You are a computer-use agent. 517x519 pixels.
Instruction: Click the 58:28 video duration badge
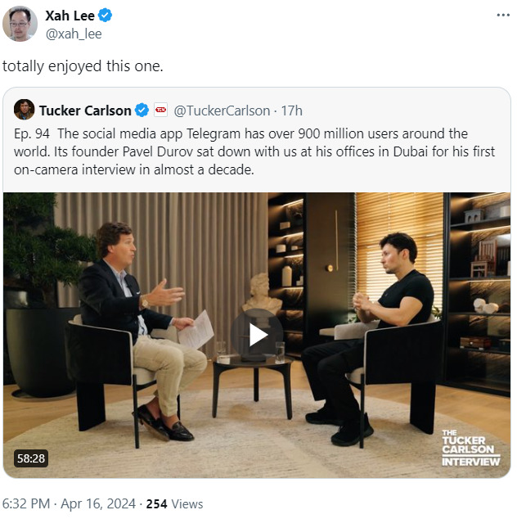click(x=30, y=458)
